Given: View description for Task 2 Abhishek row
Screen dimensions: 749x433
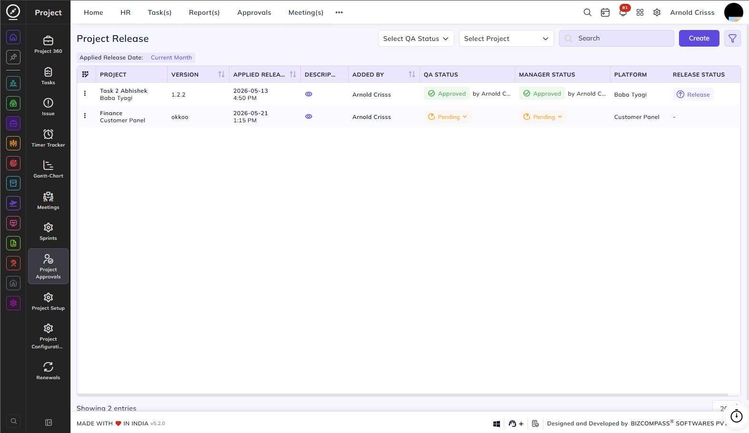Looking at the screenshot, I should coord(309,94).
